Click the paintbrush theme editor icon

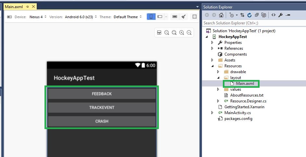pyautogui.click(x=184, y=17)
